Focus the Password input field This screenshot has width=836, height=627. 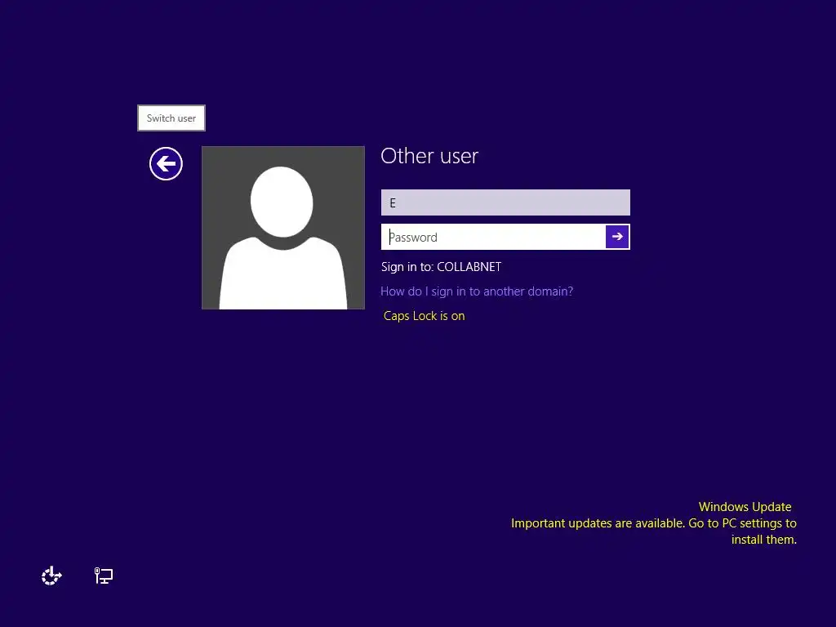(493, 237)
